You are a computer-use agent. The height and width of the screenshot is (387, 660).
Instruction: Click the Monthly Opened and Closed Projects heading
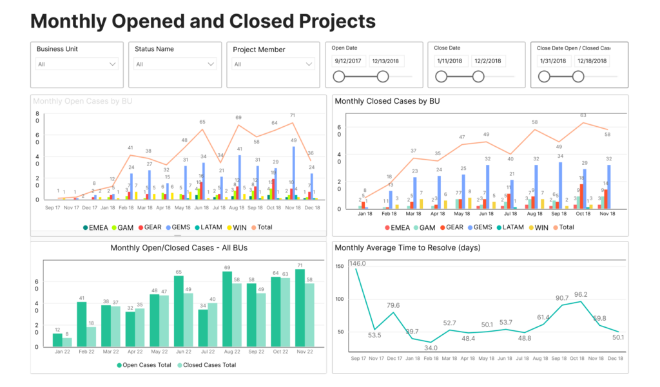(x=203, y=21)
